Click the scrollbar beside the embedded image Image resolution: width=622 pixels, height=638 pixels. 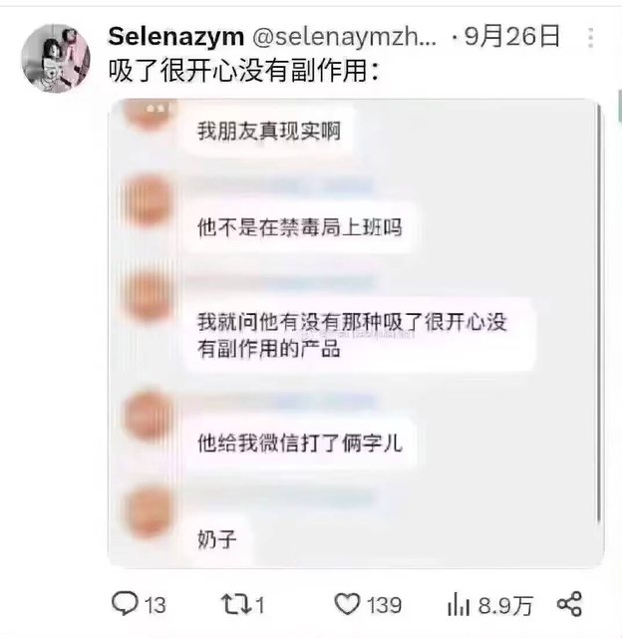(600, 311)
